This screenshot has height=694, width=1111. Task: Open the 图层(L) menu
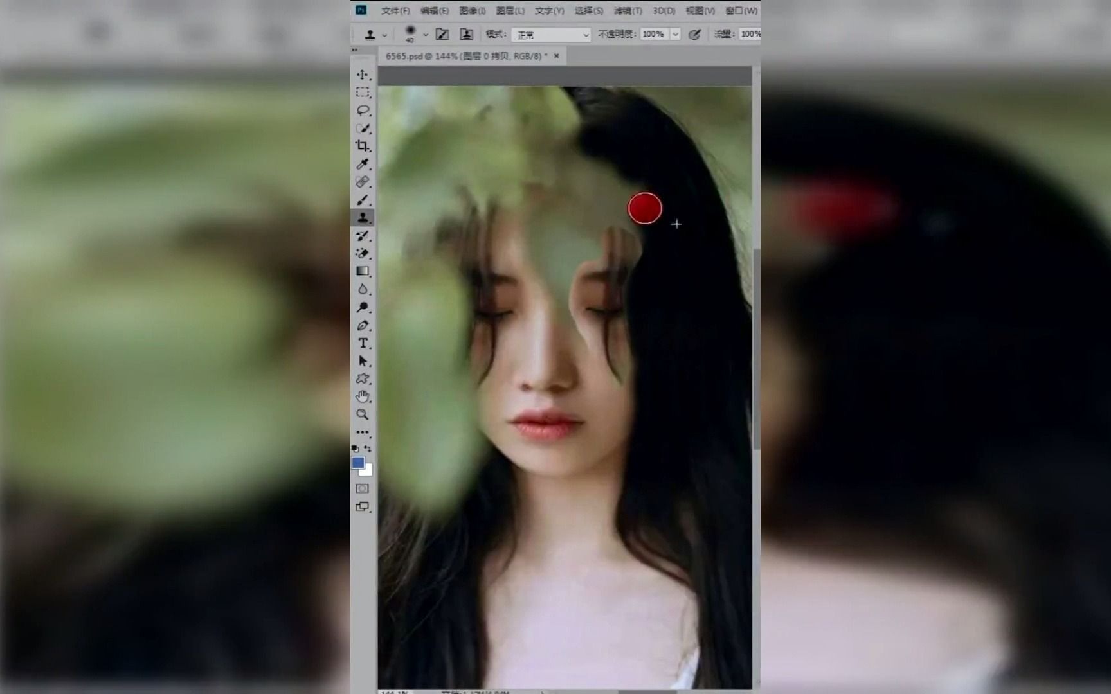point(510,11)
